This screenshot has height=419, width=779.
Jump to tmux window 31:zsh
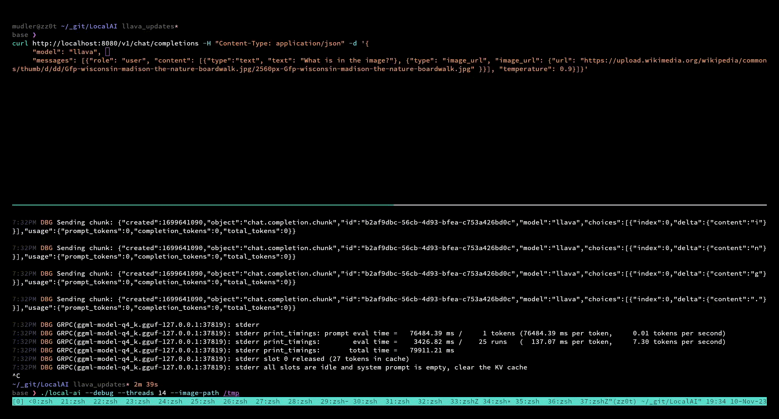click(x=397, y=402)
